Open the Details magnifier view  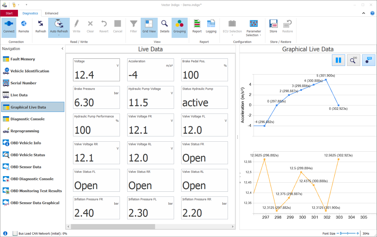pyautogui.click(x=165, y=27)
